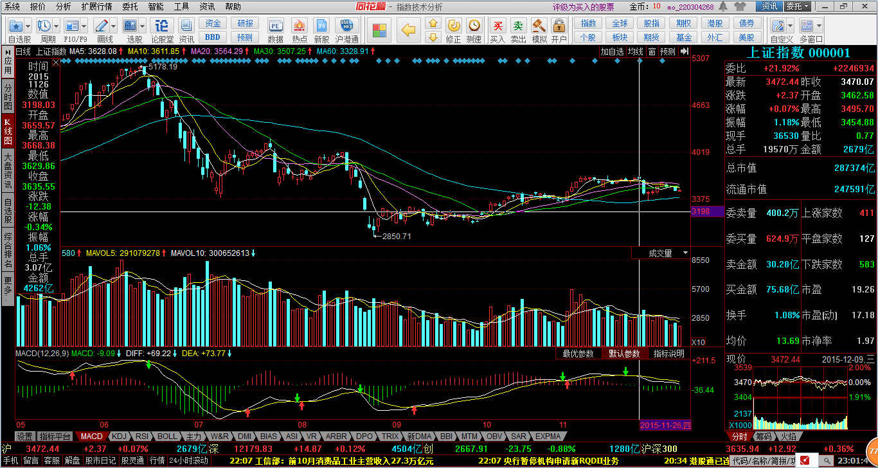Screen dimensions: 878x468
Task: Expand the F10/F9 dropdown arrow
Action: [84, 26]
